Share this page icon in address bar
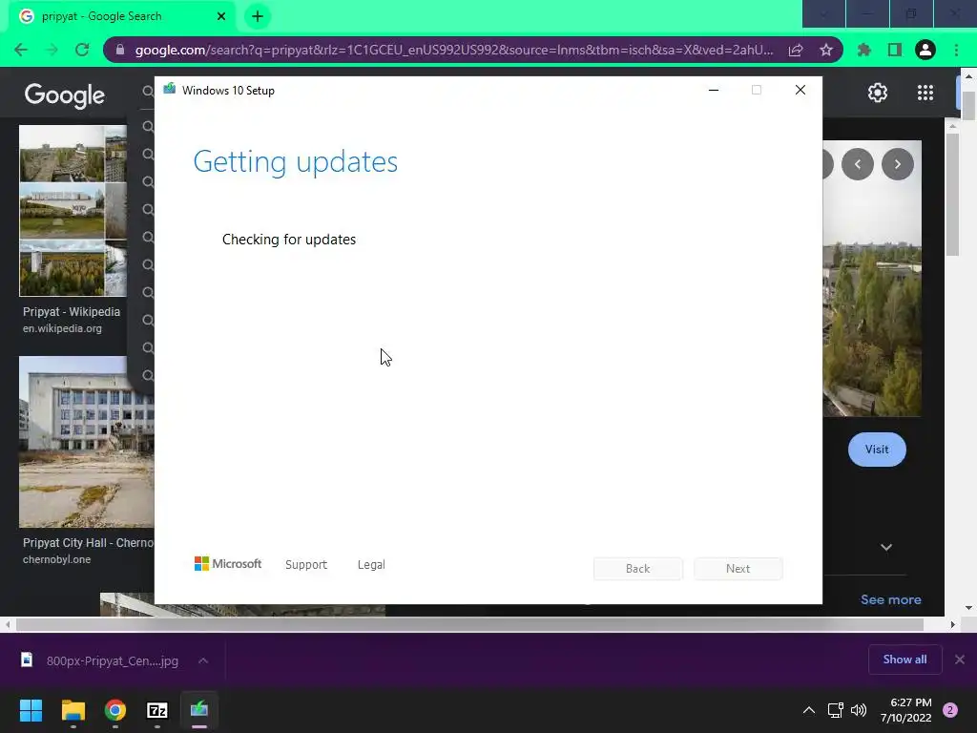The width and height of the screenshot is (977, 733). tap(796, 50)
